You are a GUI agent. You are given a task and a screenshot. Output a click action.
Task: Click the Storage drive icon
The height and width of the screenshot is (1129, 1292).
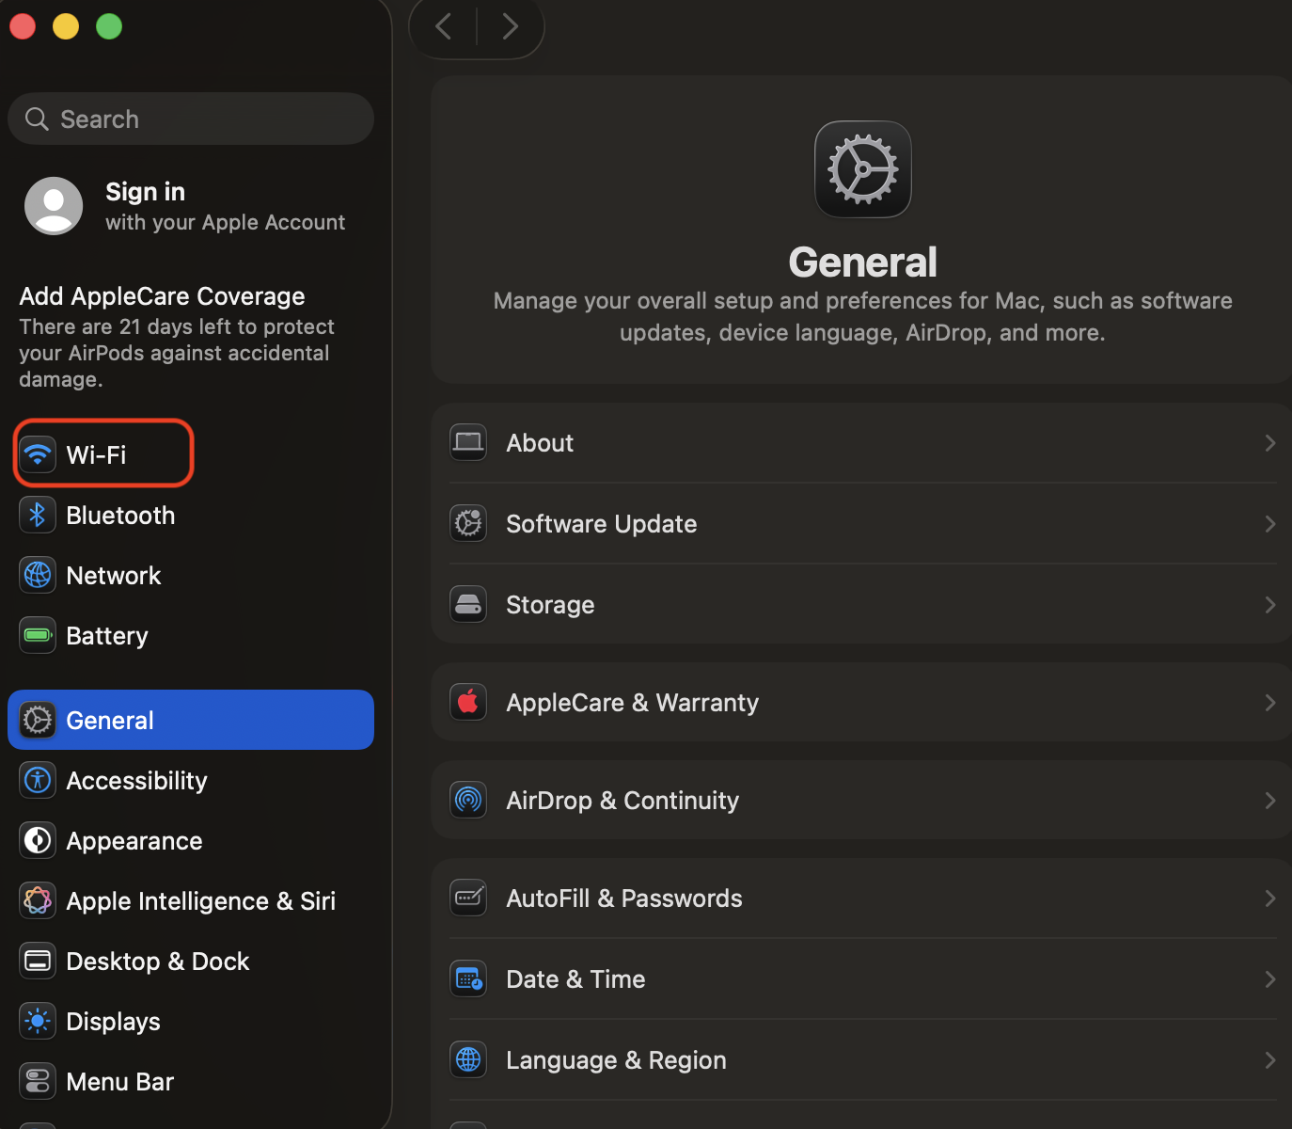point(468,604)
